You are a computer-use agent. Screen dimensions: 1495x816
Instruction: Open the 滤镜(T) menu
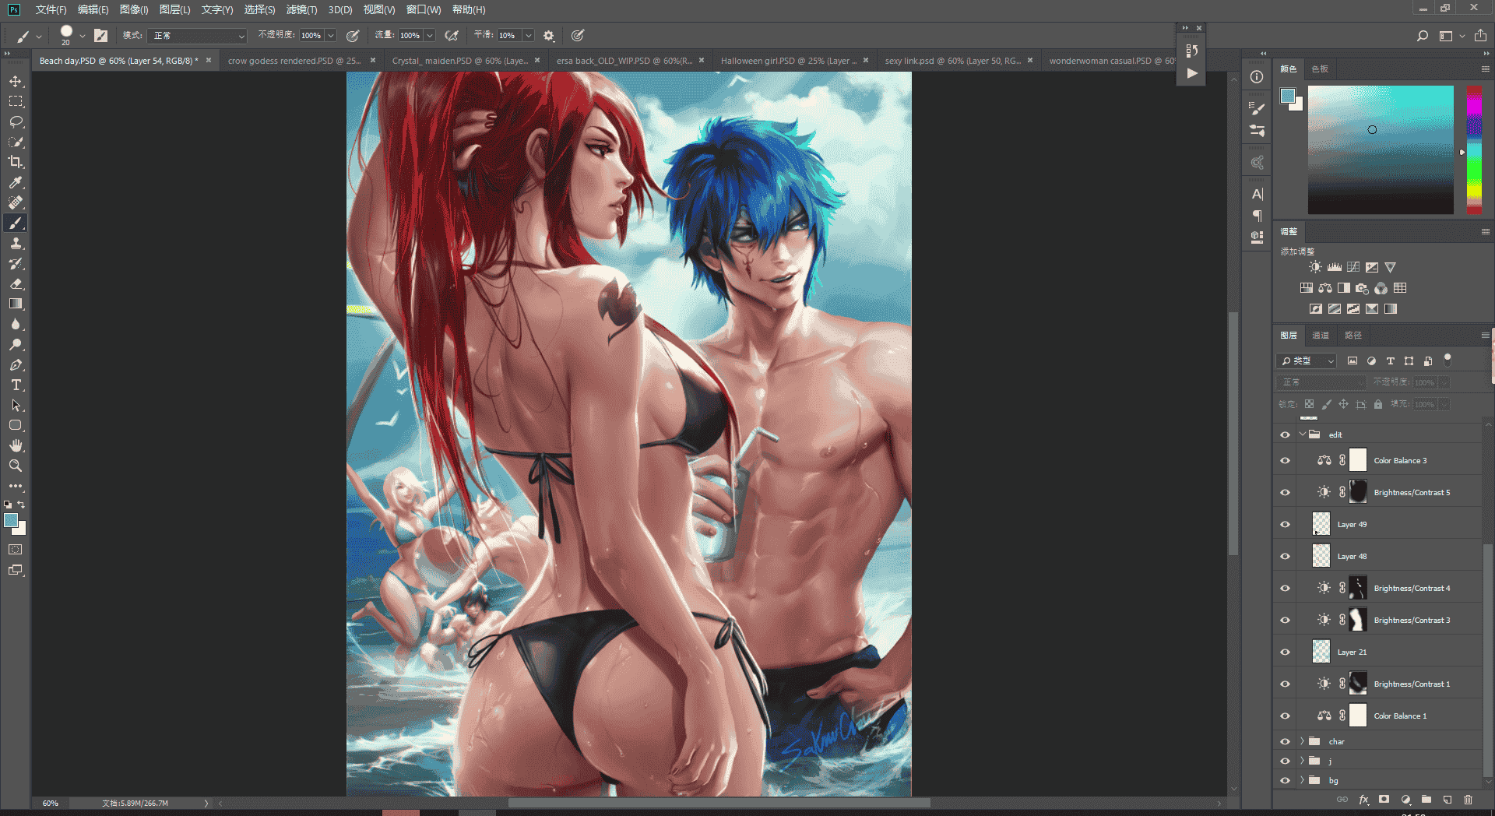(x=301, y=10)
